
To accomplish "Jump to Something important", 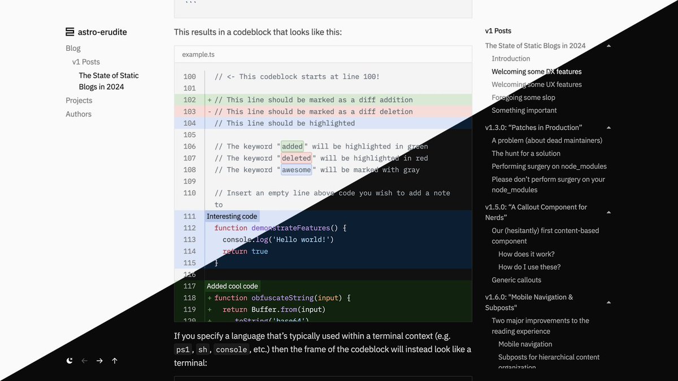I will tap(524, 111).
